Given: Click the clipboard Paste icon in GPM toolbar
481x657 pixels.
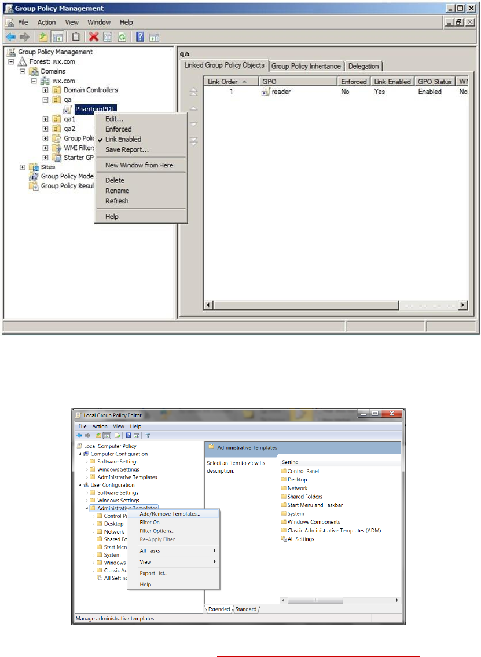Looking at the screenshot, I should point(75,37).
